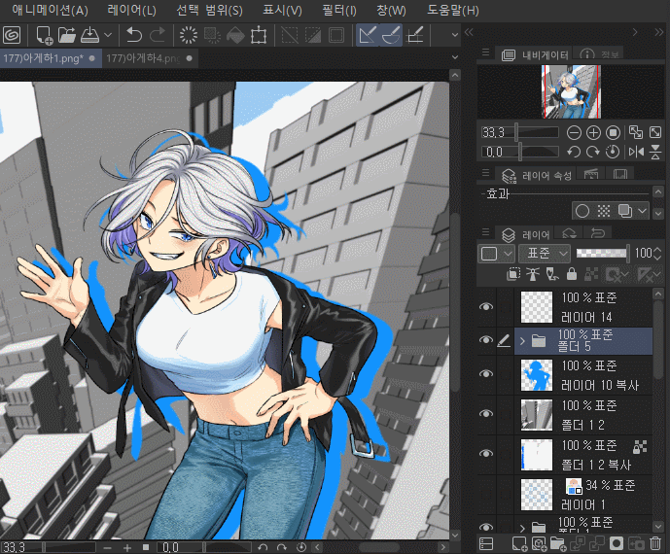The width and height of the screenshot is (670, 554).
Task: Open the canvas tab list dropdown
Action: [x=455, y=57]
